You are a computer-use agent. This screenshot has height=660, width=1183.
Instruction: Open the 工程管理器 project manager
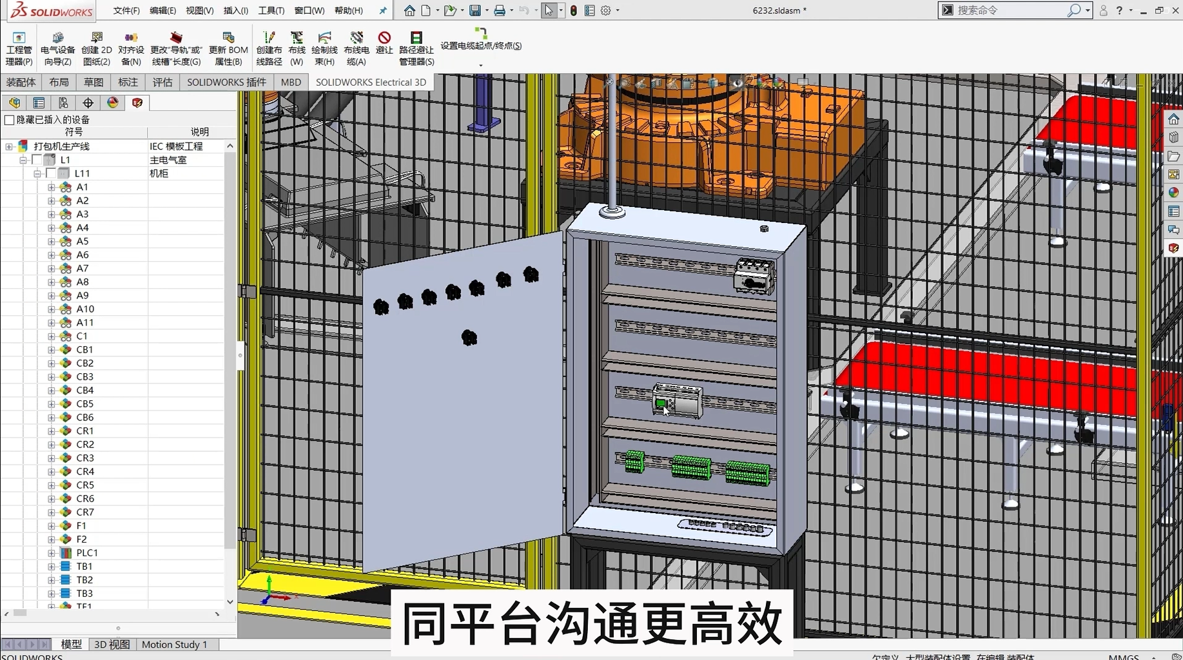pos(19,49)
